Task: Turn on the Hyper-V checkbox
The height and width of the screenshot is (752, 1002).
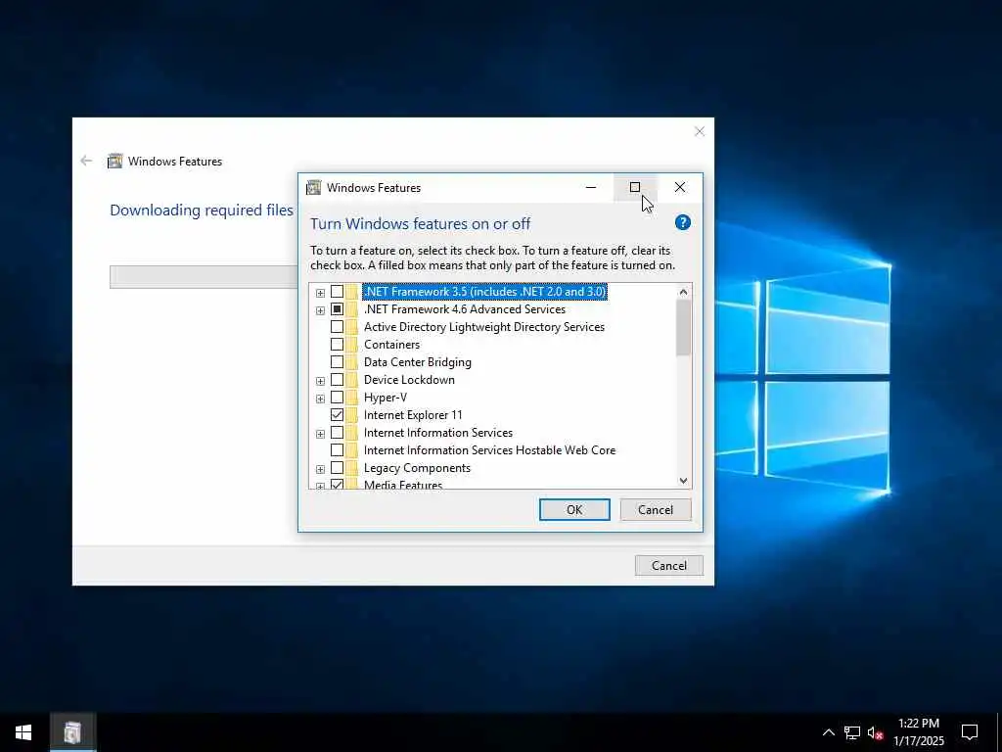Action: (337, 398)
